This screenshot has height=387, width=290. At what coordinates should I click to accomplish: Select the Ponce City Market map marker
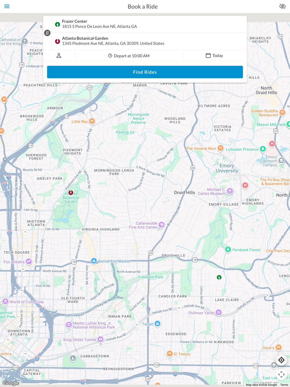(94, 261)
